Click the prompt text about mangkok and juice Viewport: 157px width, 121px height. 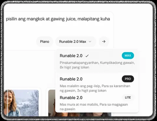pyautogui.click(x=58, y=19)
